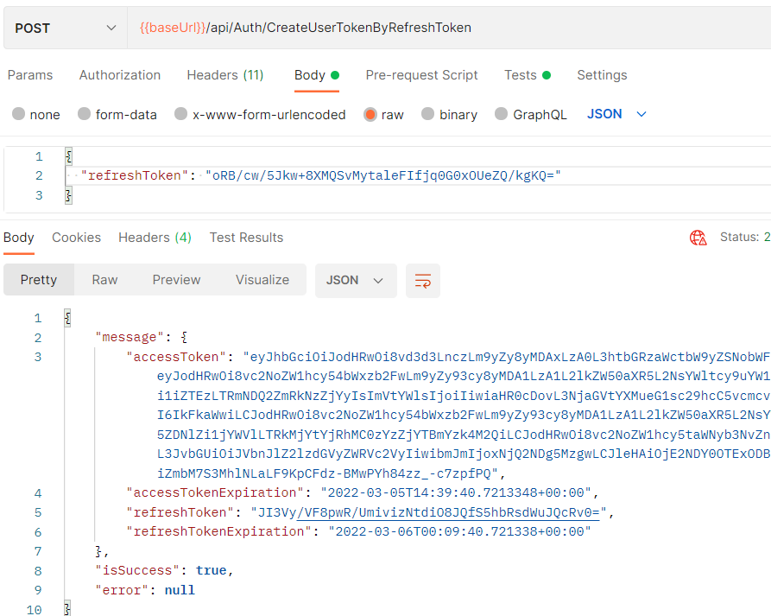Collapse the request body root brace on line 1
Image resolution: width=771 pixels, height=616 pixels.
69,156
